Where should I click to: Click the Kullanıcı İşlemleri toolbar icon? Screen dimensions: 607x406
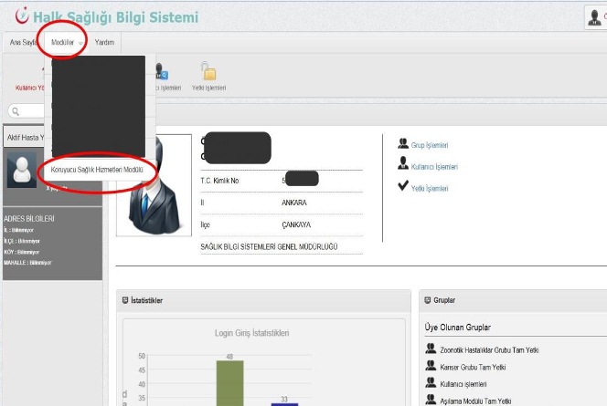[x=162, y=72]
